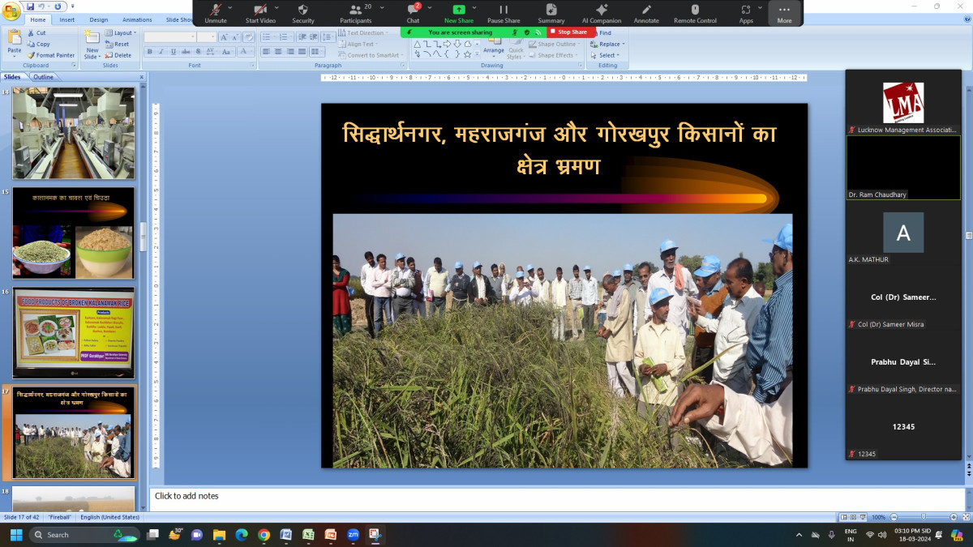Screen dimensions: 973x547
Task: Center the text in Paragraph group
Action: click(x=278, y=51)
